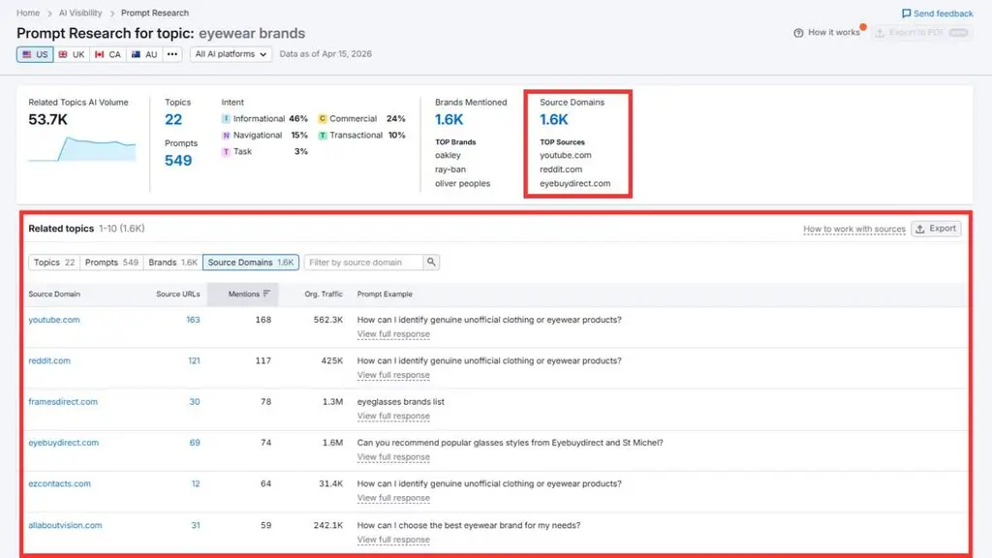Screen dimensions: 992x558
Task: Expand more countries with the three-dots button
Action: coord(172,54)
